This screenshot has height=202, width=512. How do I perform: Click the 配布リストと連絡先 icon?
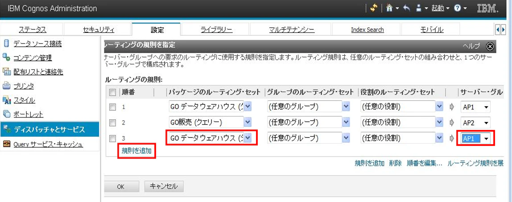coord(7,72)
